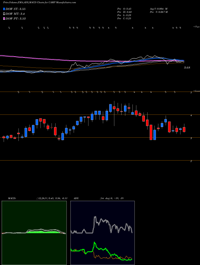Click the MACD '(12,26,9) 3.45, 3.36, -0.11' values

(x=52, y=198)
